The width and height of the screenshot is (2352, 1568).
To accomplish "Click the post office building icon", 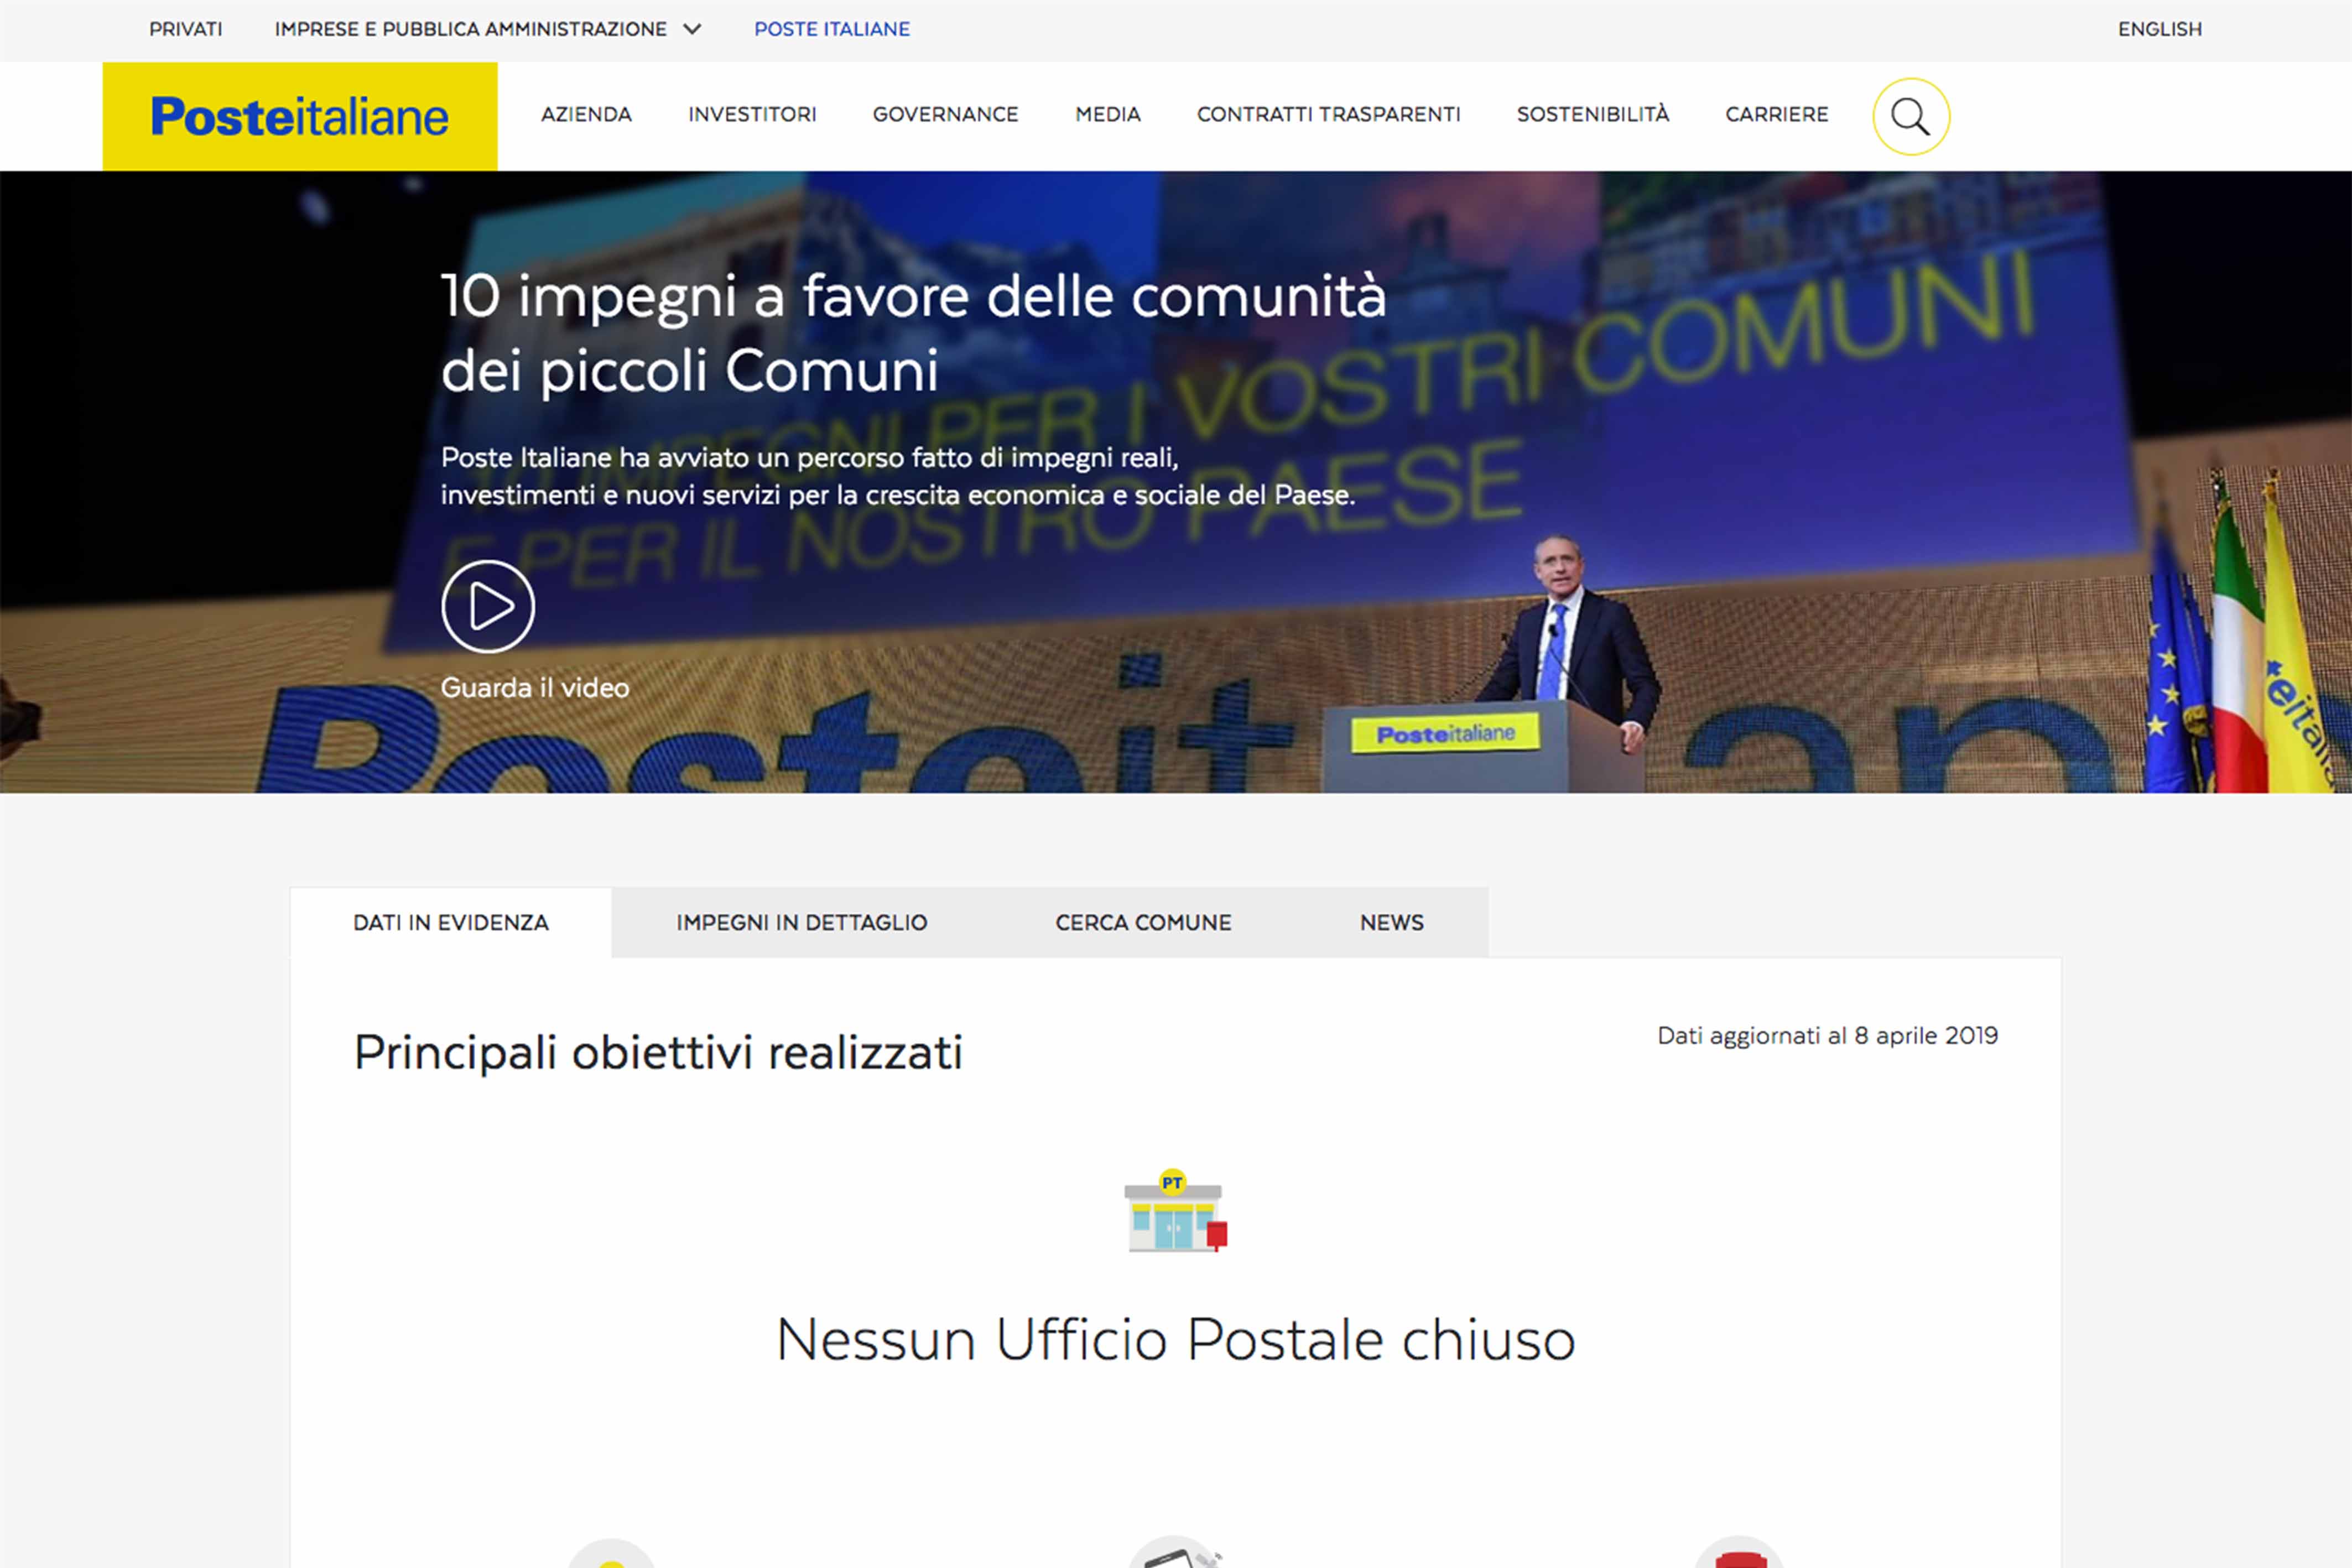I will tap(1176, 1210).
